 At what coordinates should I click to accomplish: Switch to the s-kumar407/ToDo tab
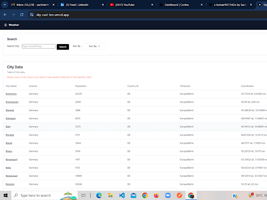228,5
